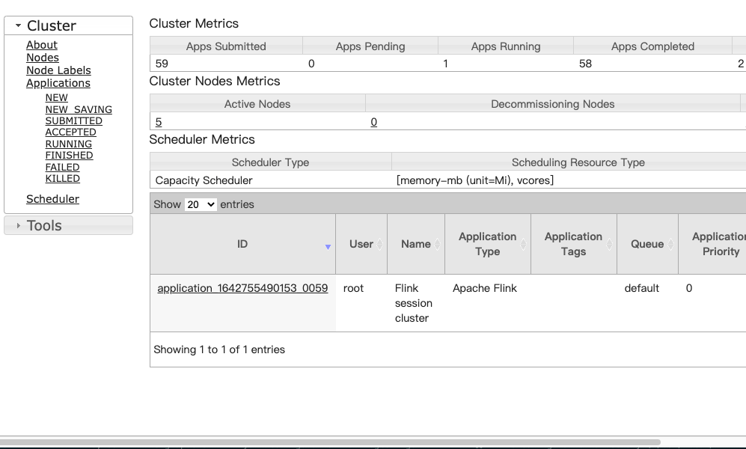This screenshot has width=746, height=449.
Task: Open application_1642755490153_0059 details
Action: coord(242,288)
